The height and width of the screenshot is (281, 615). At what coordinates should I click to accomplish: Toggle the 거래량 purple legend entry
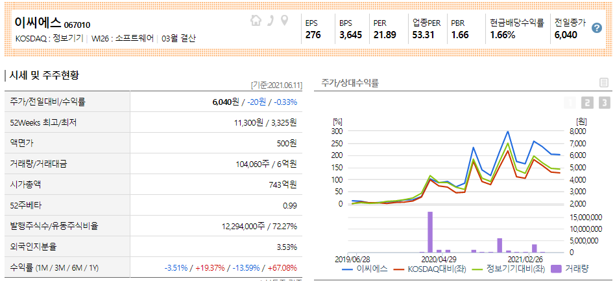click(x=570, y=269)
